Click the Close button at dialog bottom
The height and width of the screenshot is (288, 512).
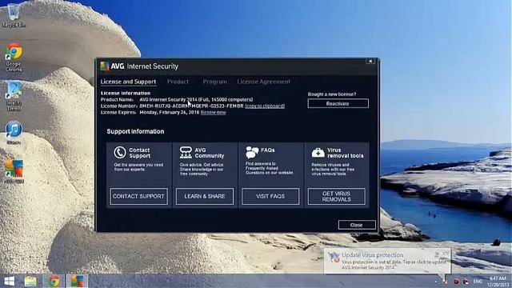(357, 225)
